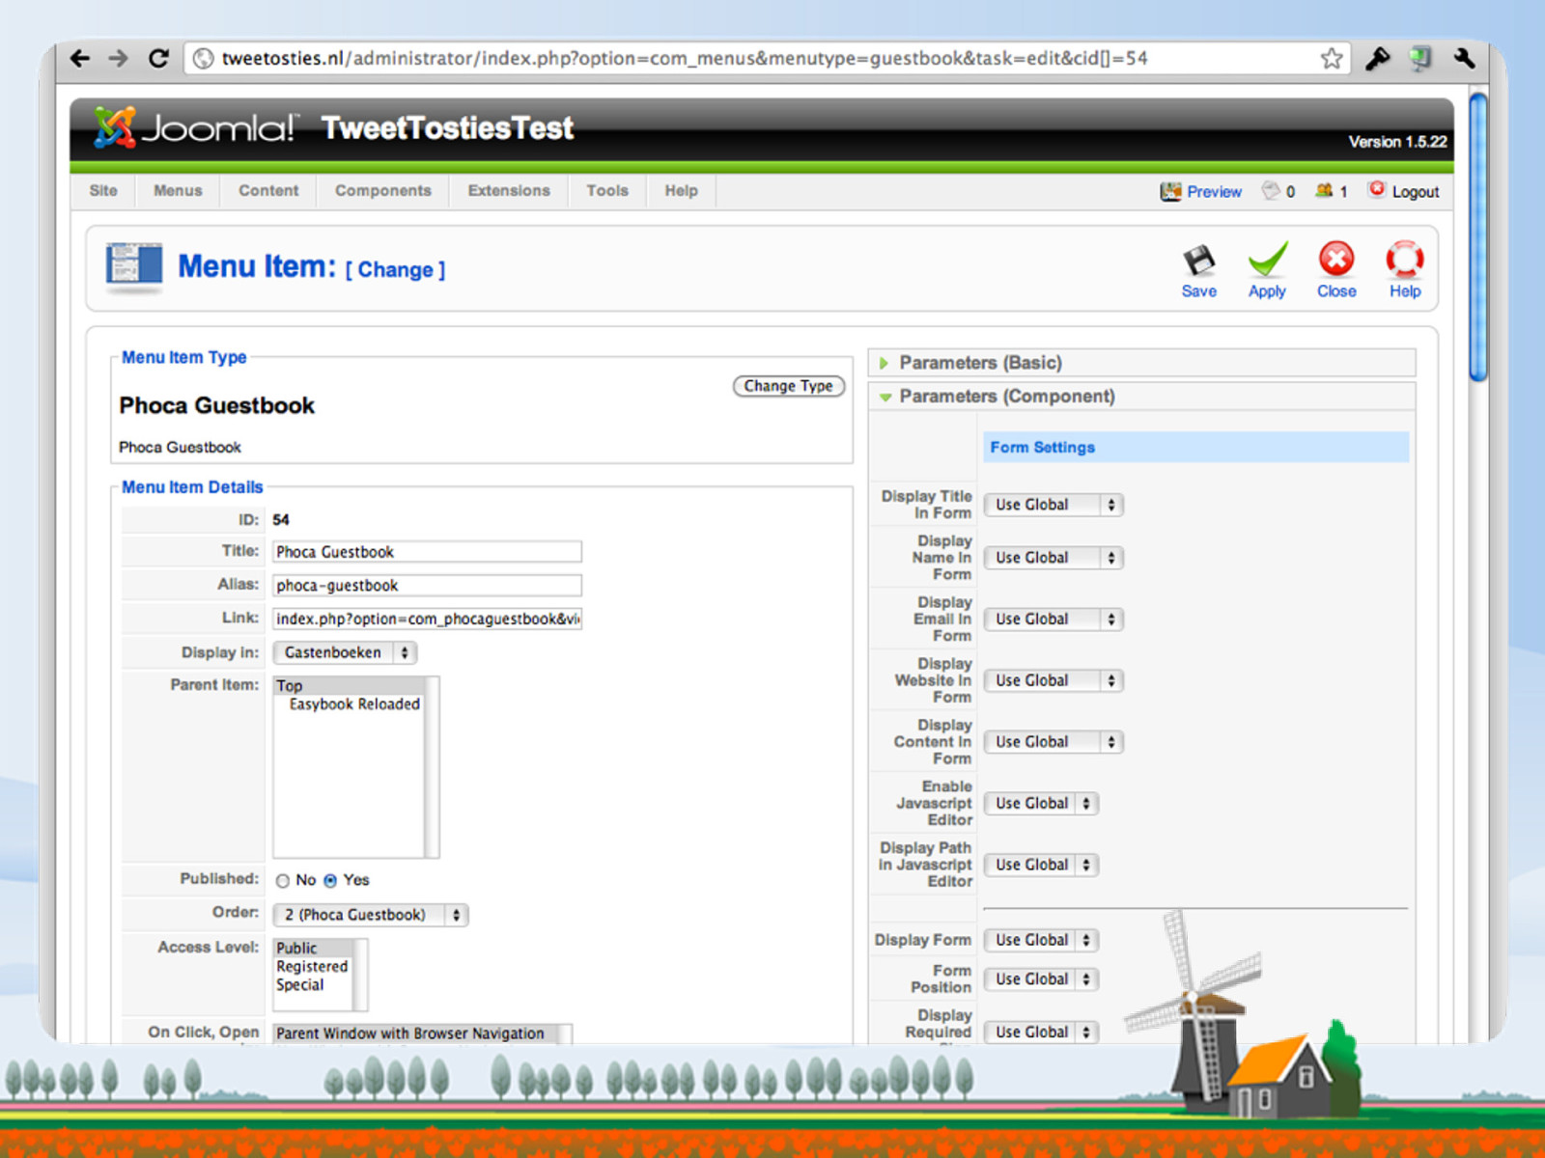Click the logged-in users icon showing 1
The height and width of the screenshot is (1158, 1545).
[x=1324, y=190]
